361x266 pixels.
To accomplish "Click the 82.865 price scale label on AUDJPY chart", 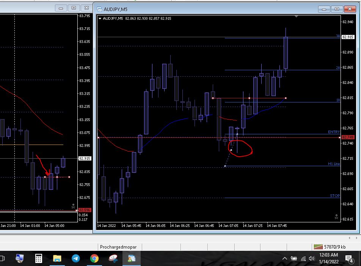I will point(348,68).
